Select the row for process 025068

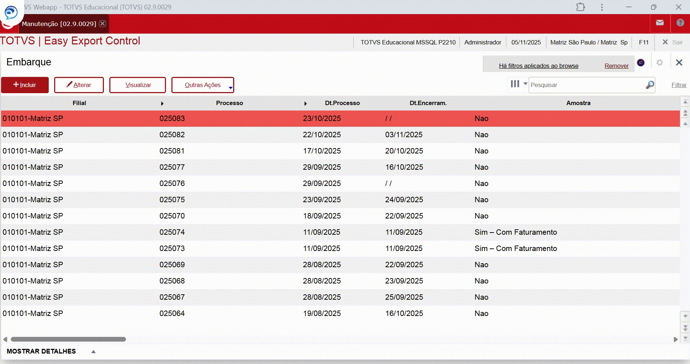(x=340, y=281)
